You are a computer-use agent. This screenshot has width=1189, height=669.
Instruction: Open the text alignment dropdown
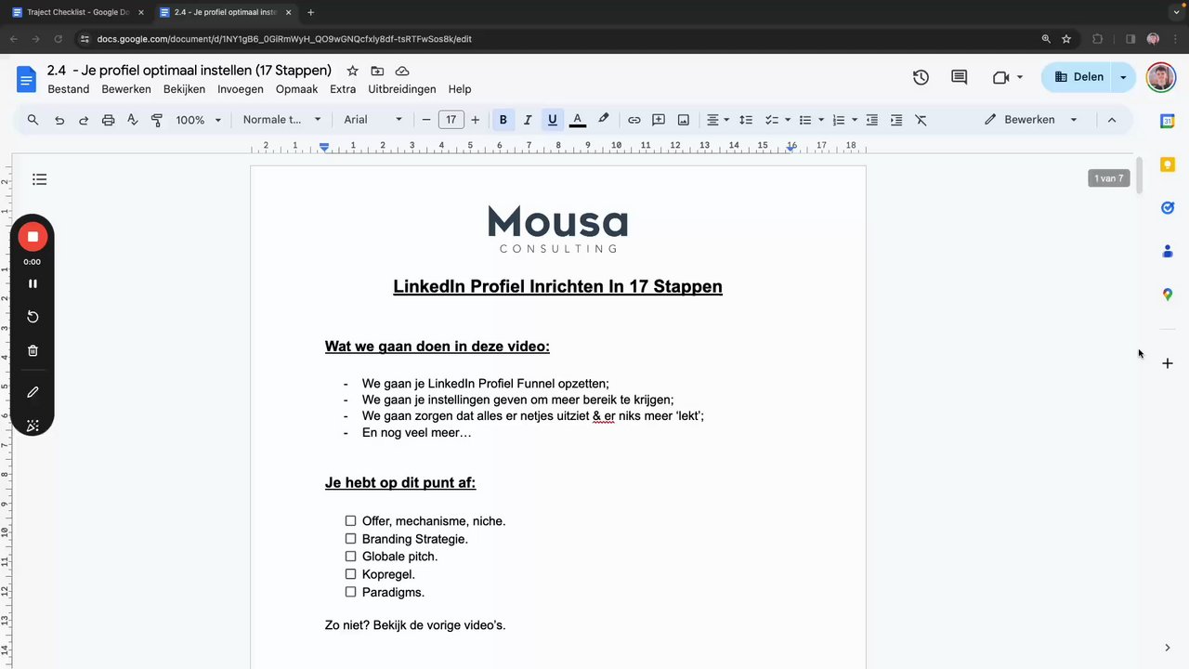718,120
